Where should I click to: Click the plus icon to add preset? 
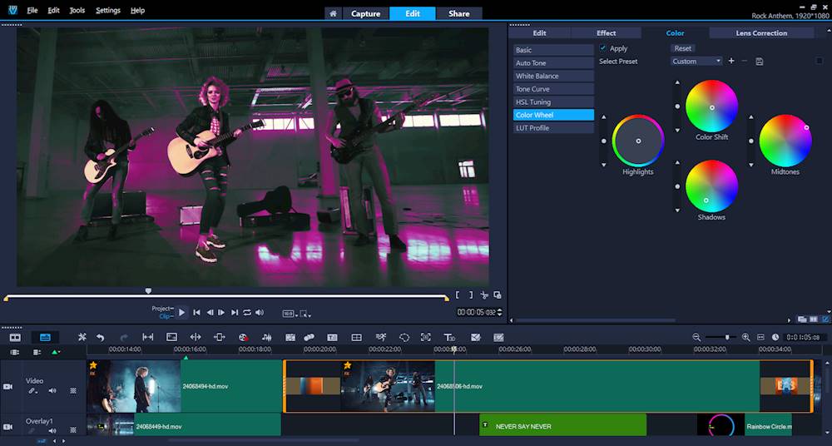coord(731,62)
